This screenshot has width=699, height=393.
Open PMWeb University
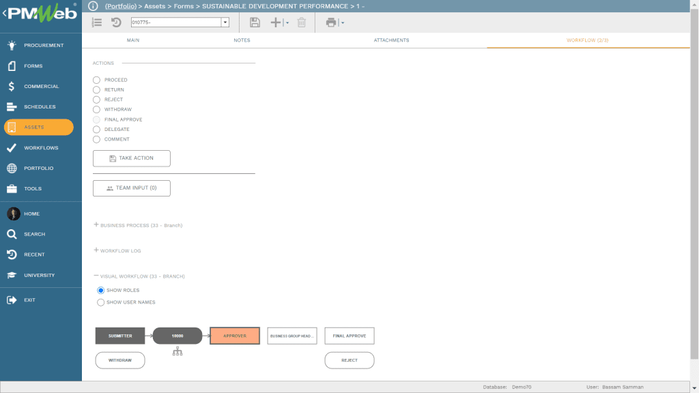tap(40, 276)
